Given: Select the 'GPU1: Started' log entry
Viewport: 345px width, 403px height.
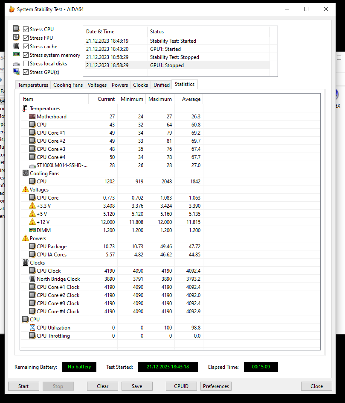Looking at the screenshot, I should tap(177, 49).
